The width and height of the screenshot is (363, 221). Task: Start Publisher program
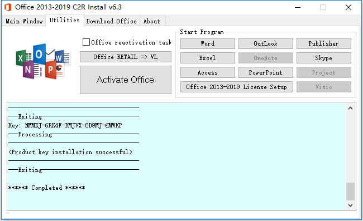(324, 43)
